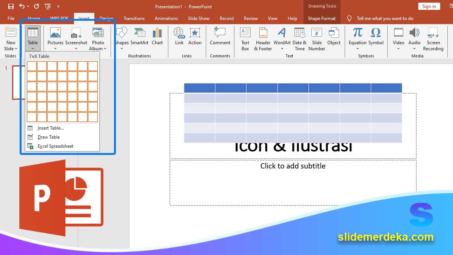Viewport: 453px width, 255px height.
Task: Click the Table button in ribbon
Action: coord(33,38)
